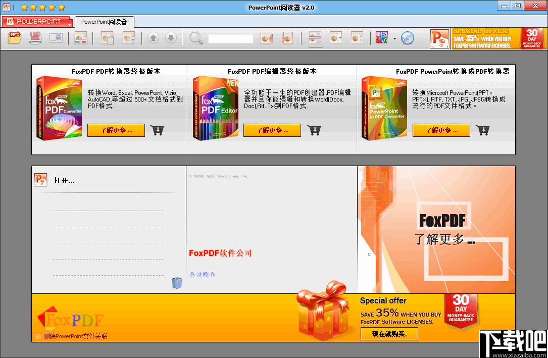Click the blue 公司简介 link

coord(202,275)
